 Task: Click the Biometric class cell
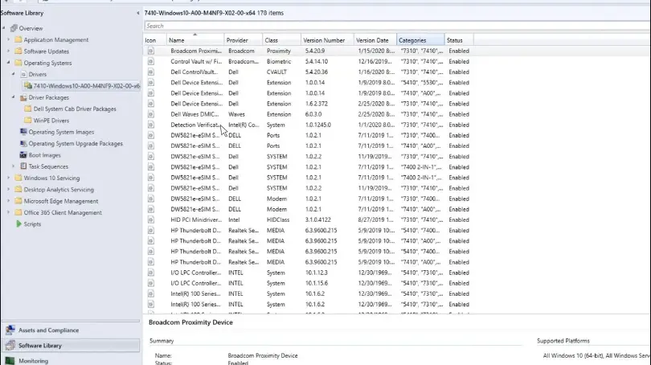279,61
